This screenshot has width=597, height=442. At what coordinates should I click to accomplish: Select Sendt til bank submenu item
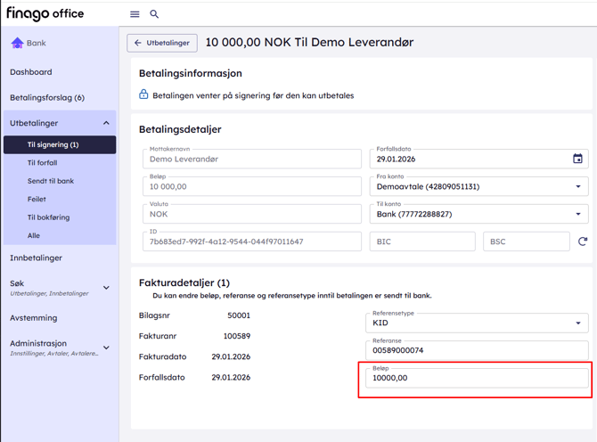(51, 181)
